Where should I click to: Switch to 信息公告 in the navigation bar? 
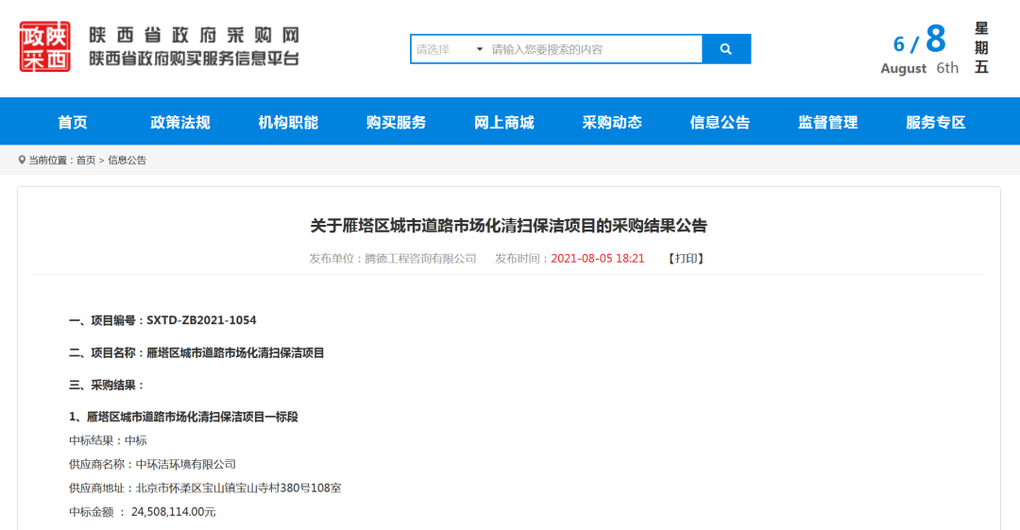(x=720, y=122)
